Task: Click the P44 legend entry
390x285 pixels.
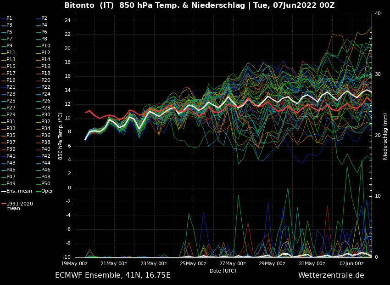Action: pyautogui.click(x=43, y=163)
